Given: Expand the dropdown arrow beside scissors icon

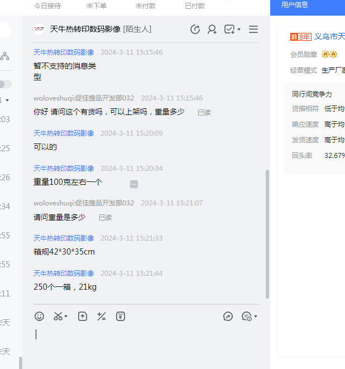Looking at the screenshot, I should click(x=66, y=317).
